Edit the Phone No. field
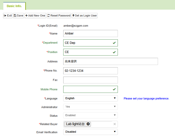Screen dimensions: 175x137 [x=90, y=71]
